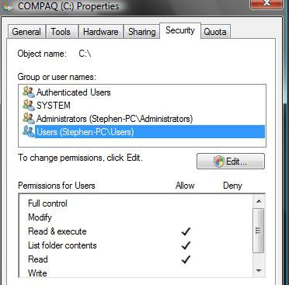Click the Read & execute Allow checkmark

click(x=186, y=231)
